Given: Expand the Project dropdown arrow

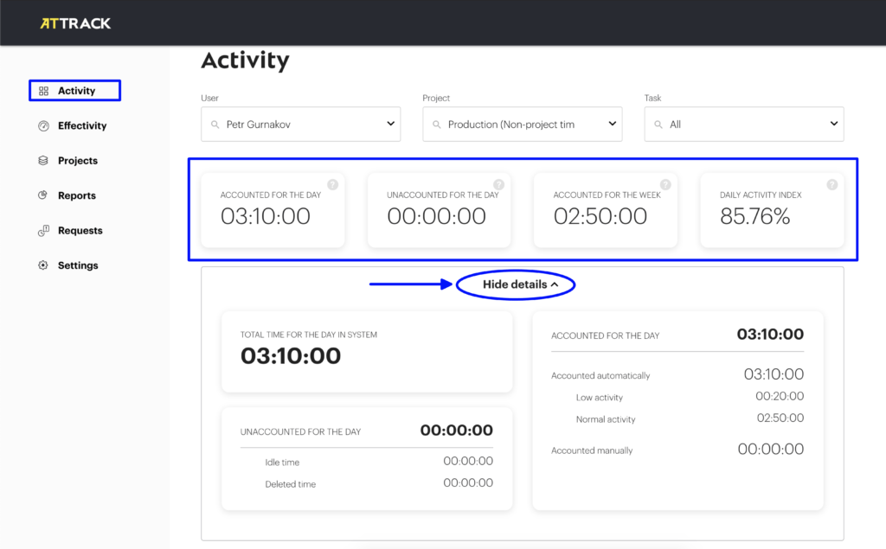Looking at the screenshot, I should [x=612, y=124].
